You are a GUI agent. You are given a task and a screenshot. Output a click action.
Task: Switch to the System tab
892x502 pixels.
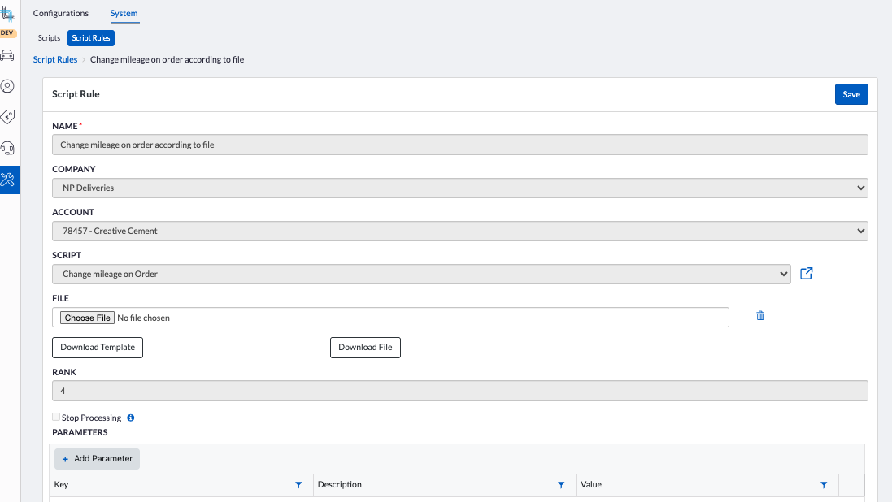(124, 13)
